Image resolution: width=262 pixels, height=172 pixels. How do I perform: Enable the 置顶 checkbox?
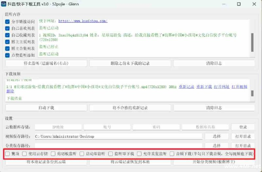coord(8,154)
